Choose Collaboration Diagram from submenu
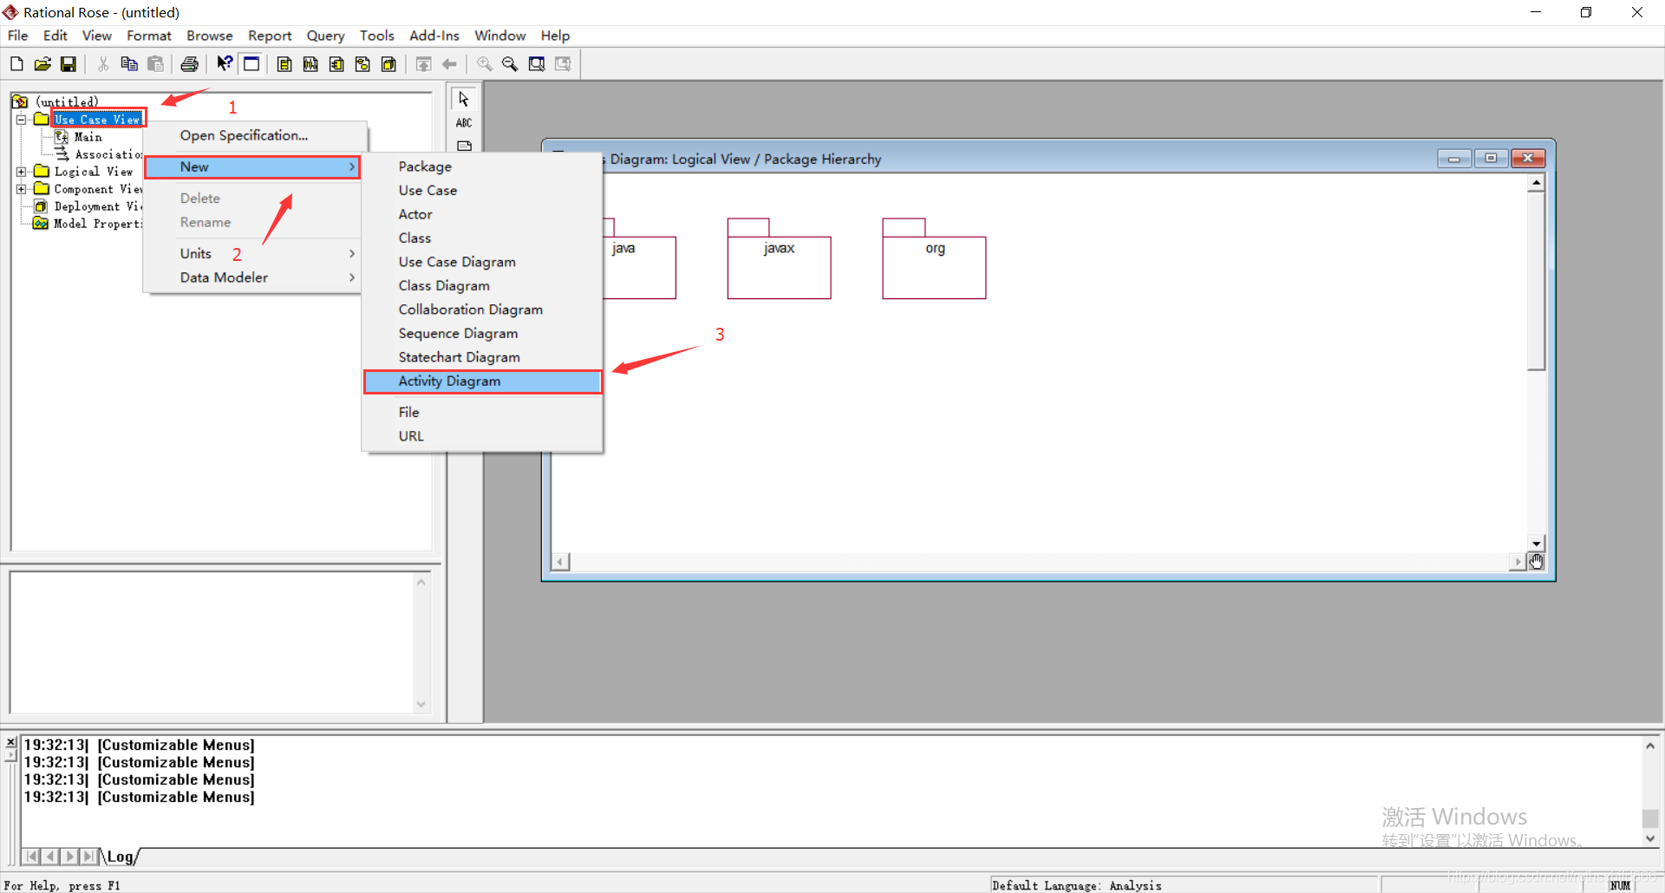Image resolution: width=1665 pixels, height=893 pixels. [483, 310]
